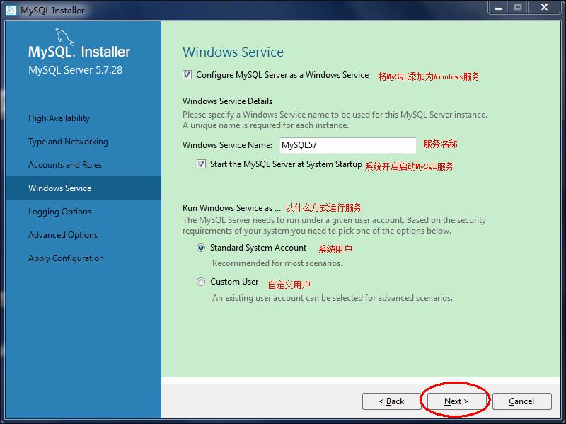Click MySQL Server 5.7.28 version text
Image resolution: width=566 pixels, height=424 pixels.
[x=76, y=70]
